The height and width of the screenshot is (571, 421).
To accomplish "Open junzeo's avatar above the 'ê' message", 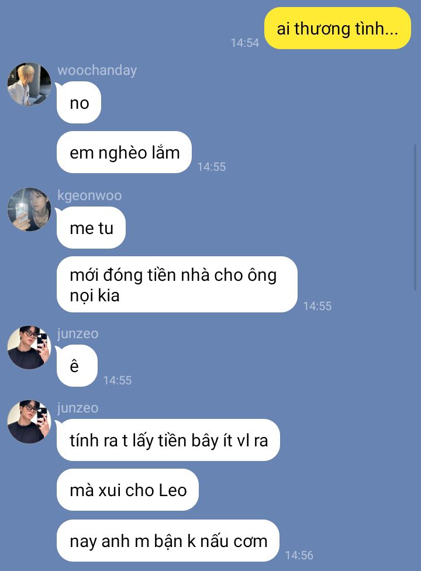I will 29,348.
